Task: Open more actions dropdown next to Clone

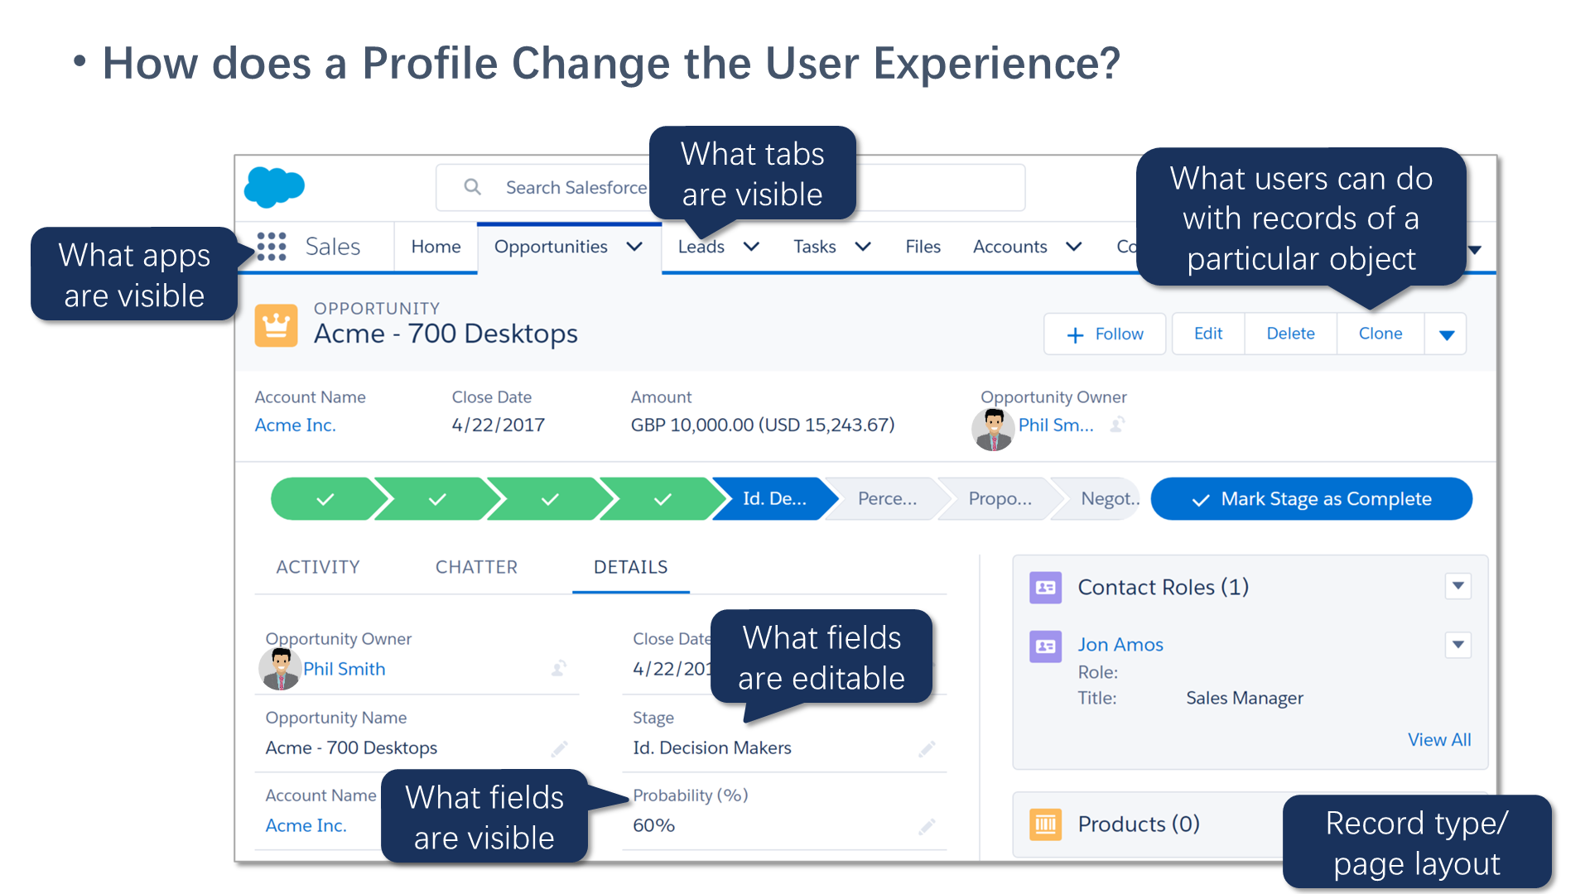Action: point(1446,334)
